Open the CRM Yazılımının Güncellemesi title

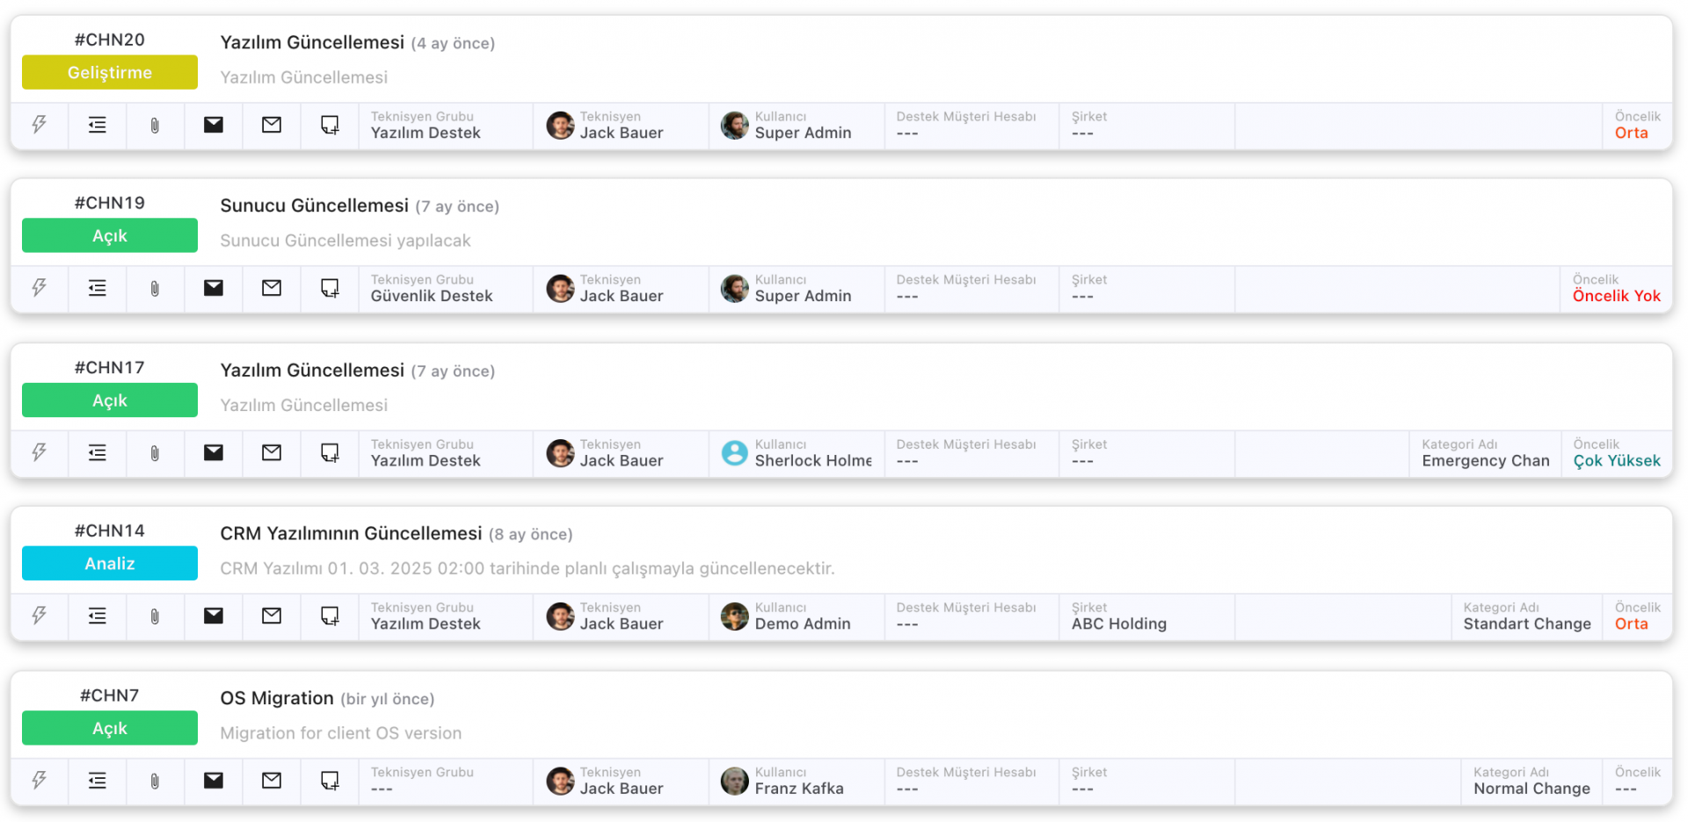[351, 534]
